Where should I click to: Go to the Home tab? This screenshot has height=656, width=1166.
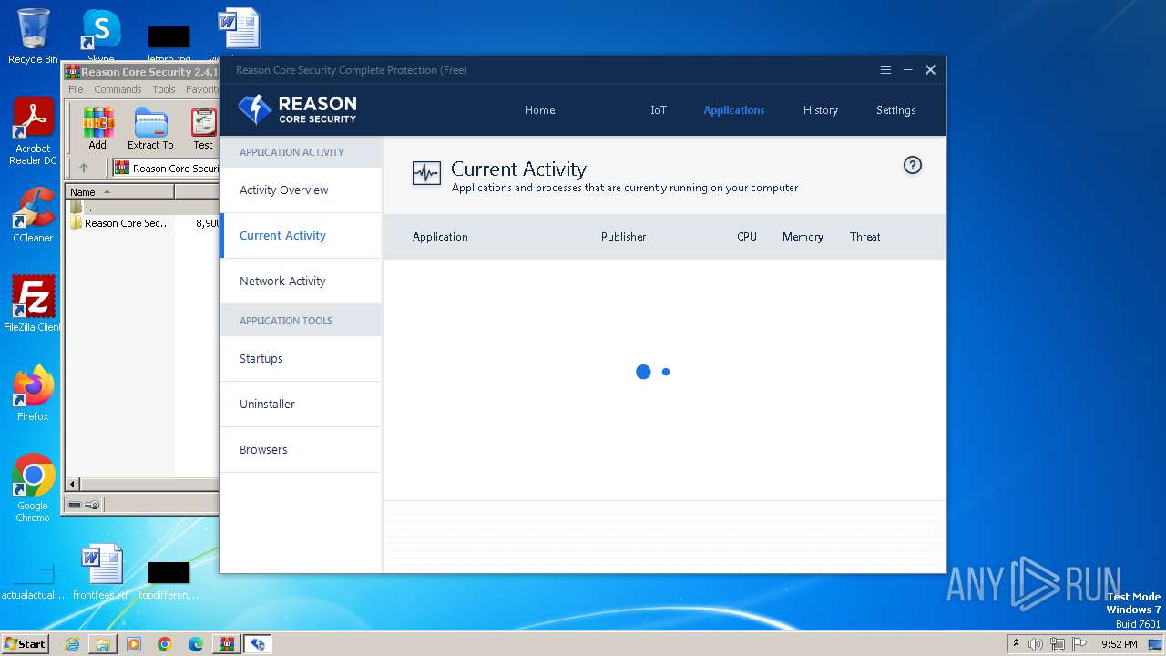click(539, 110)
